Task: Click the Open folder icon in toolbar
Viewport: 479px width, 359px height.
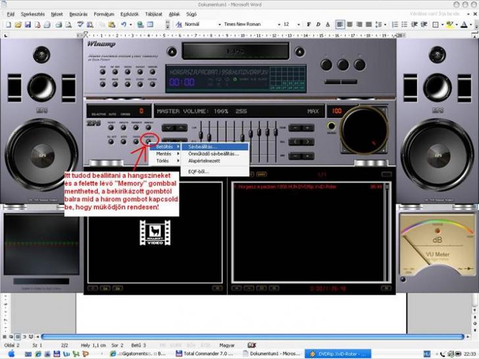Action: point(18,24)
